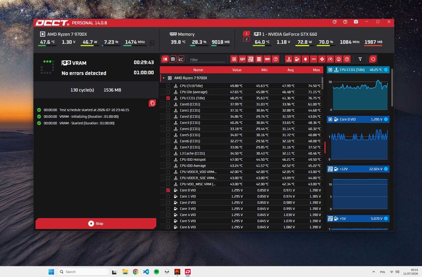
Task: Click the +5V graph header
Action: pyautogui.click(x=358, y=218)
